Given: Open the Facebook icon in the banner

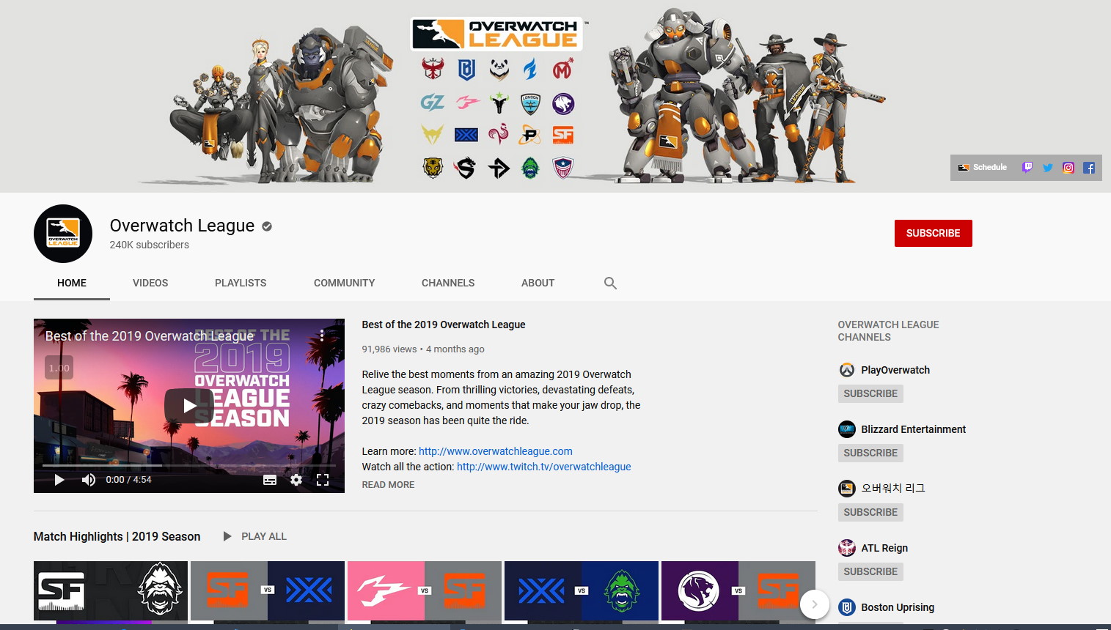Looking at the screenshot, I should [x=1089, y=168].
